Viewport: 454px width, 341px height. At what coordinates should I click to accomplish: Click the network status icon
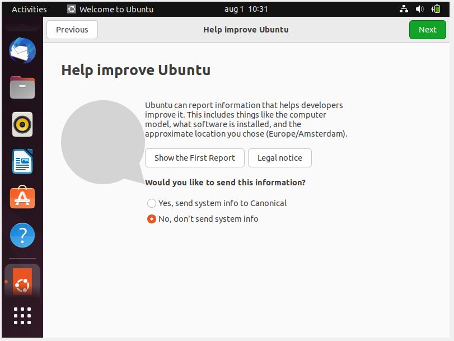coord(404,9)
